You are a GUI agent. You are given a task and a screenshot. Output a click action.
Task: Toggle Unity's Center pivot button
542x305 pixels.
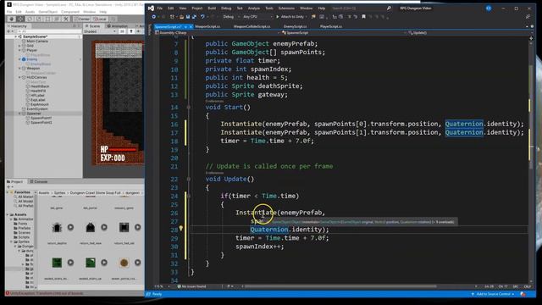(82, 19)
